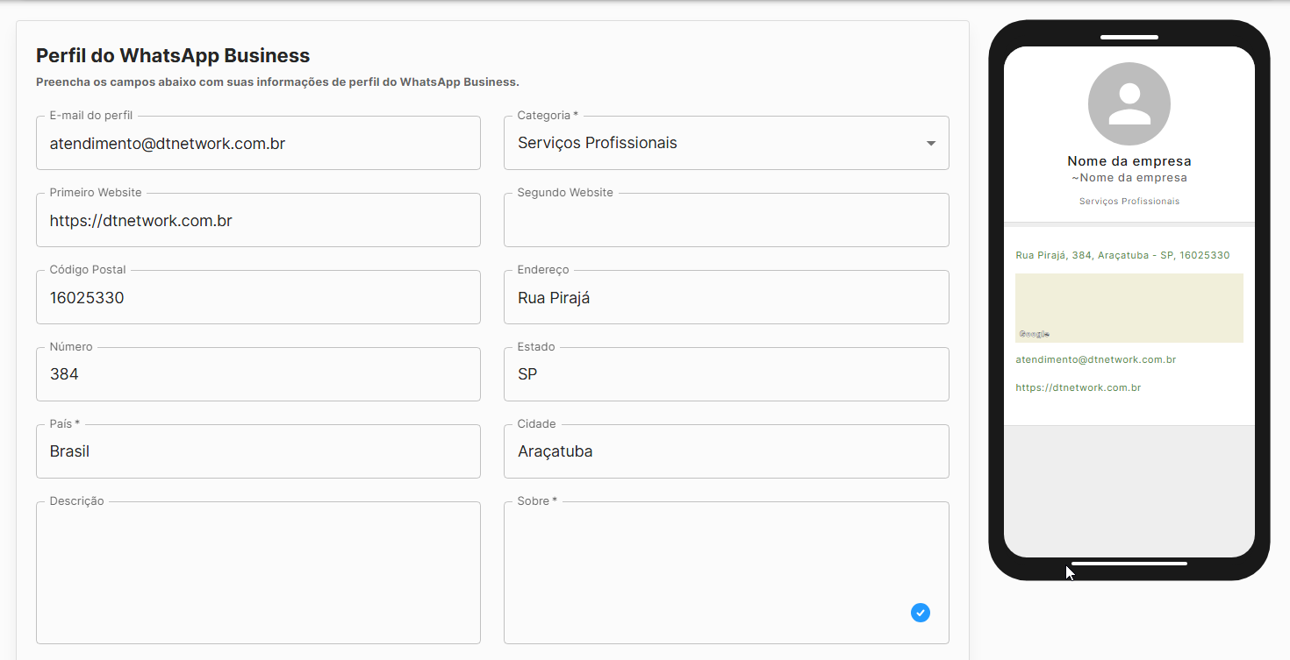Click the 'Preencha os campos abaixo' instruction text
1290x660 pixels.
pyautogui.click(x=277, y=82)
